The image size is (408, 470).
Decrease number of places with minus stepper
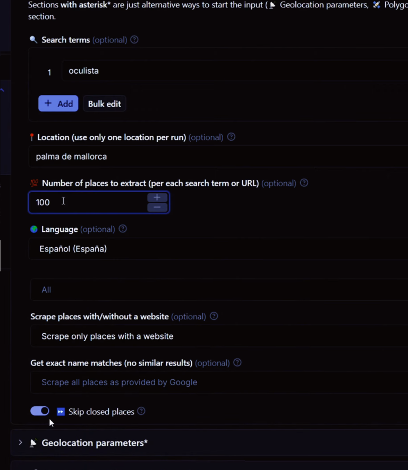(157, 207)
